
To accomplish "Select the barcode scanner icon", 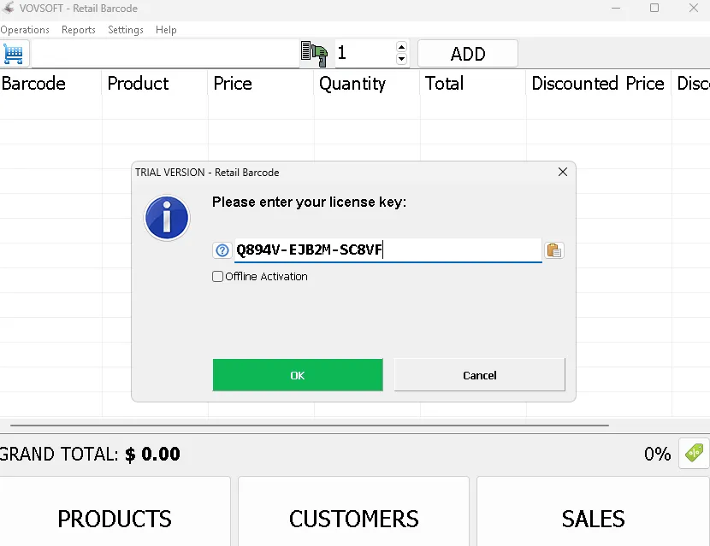I will point(313,52).
